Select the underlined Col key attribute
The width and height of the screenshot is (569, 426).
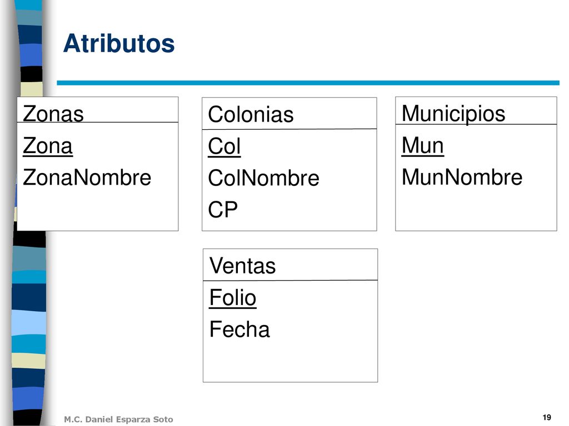coord(224,146)
